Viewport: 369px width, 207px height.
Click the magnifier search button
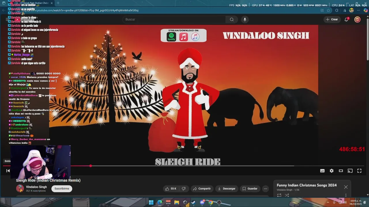(x=232, y=19)
